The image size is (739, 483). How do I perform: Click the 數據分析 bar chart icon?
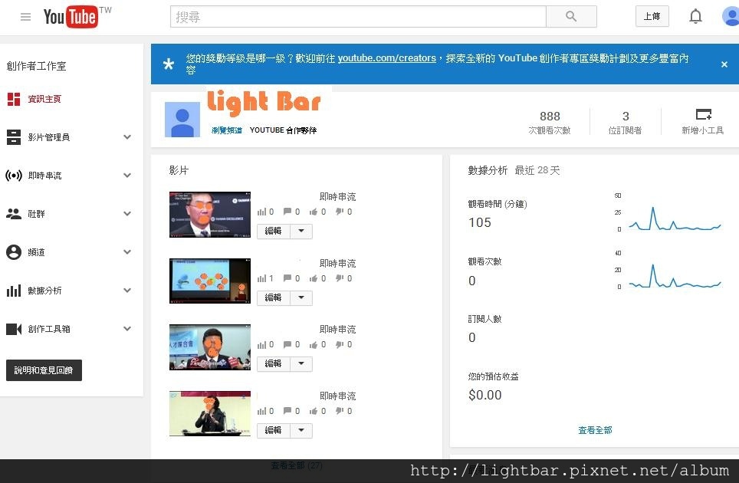(x=14, y=291)
